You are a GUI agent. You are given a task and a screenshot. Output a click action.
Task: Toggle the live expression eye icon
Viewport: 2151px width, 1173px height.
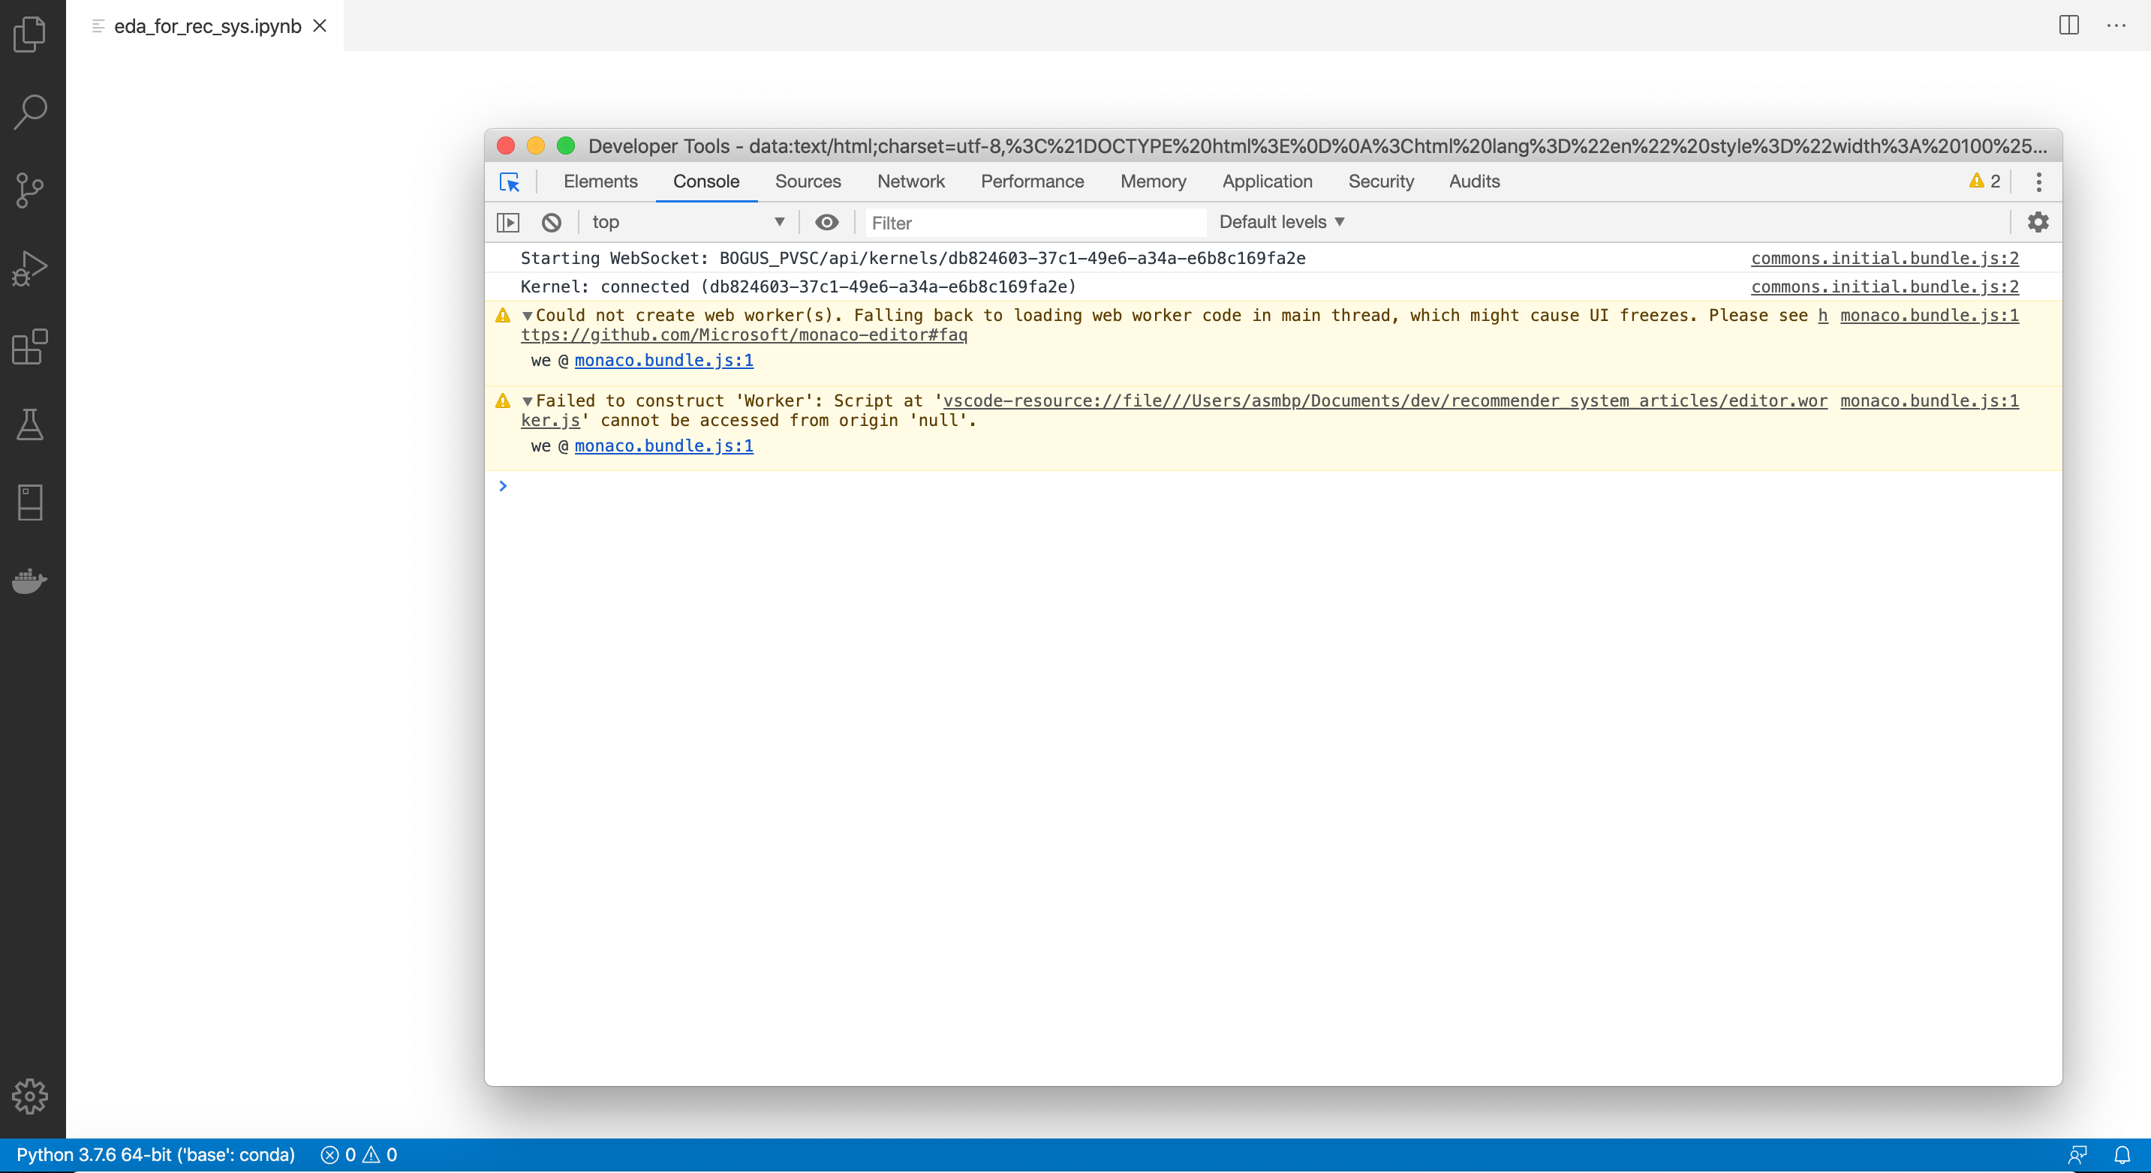826,222
